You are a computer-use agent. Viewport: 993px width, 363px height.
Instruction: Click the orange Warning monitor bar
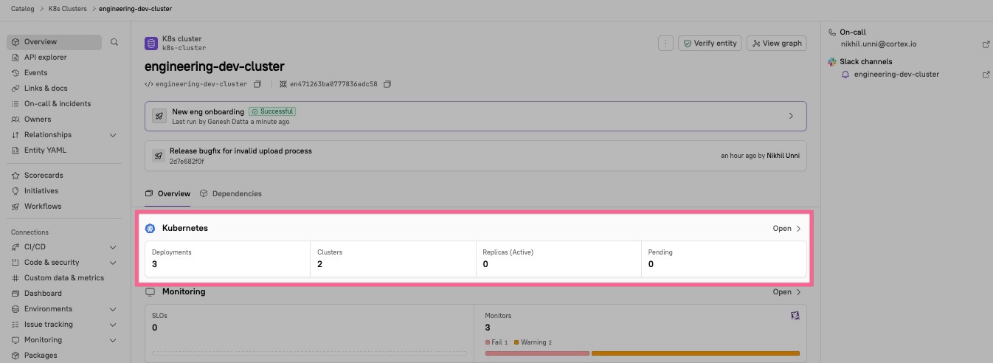pyautogui.click(x=696, y=353)
